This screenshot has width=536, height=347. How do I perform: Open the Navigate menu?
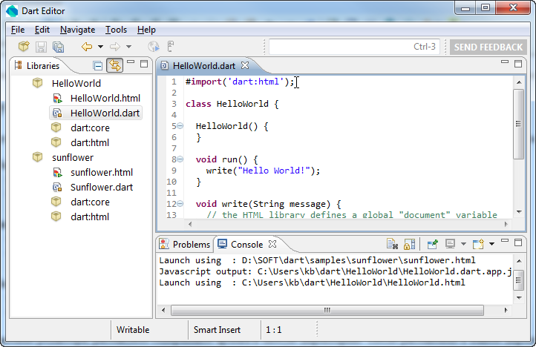(x=78, y=30)
